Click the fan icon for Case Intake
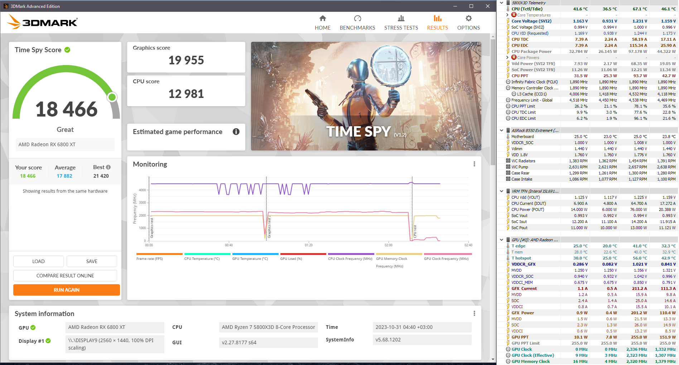 508,179
